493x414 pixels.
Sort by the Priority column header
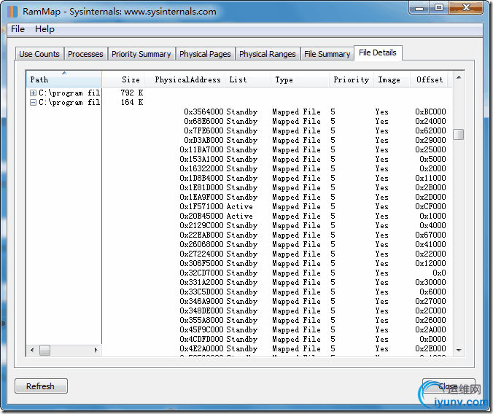pos(352,79)
